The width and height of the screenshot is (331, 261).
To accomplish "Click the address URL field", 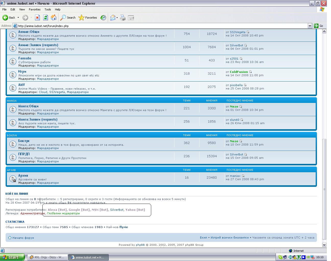I will (162, 26).
